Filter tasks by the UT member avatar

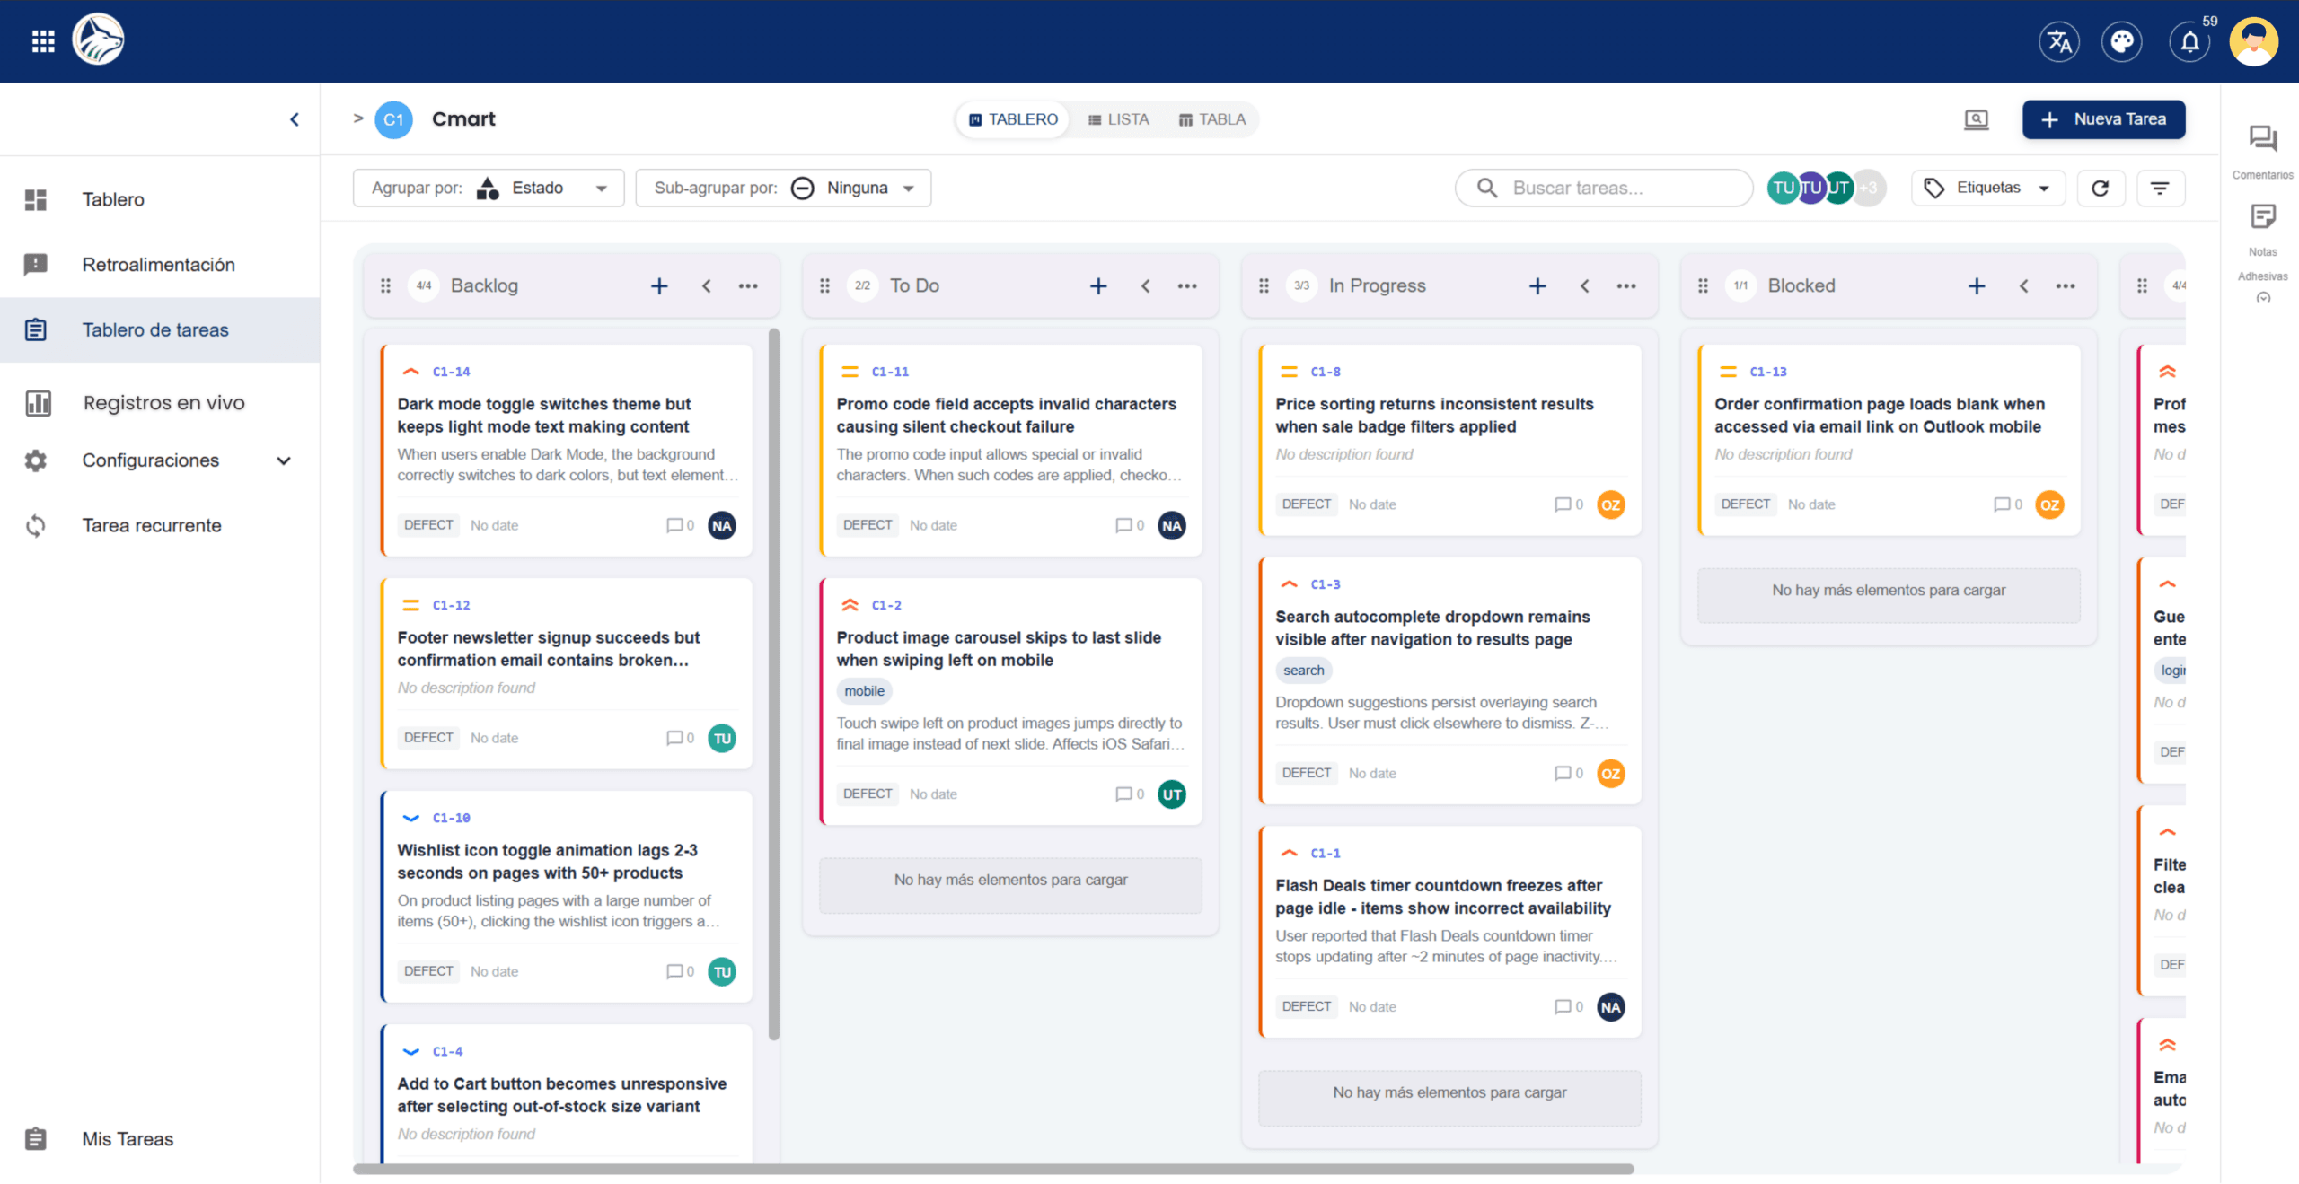click(x=1838, y=188)
